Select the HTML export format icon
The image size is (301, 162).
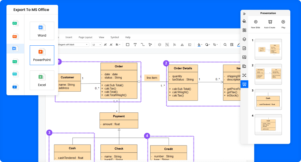pos(15,62)
